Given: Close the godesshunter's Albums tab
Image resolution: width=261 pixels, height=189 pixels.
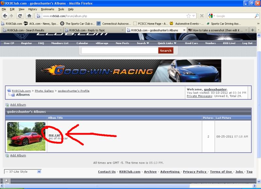Looking at the screenshot, I should (184, 30).
